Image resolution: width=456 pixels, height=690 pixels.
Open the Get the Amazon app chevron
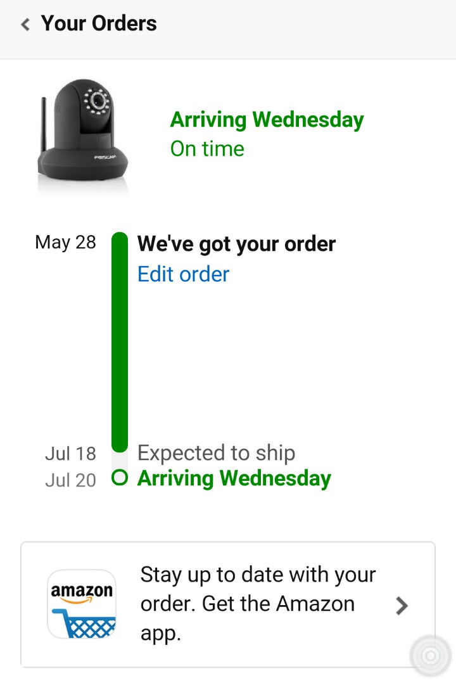(x=401, y=606)
